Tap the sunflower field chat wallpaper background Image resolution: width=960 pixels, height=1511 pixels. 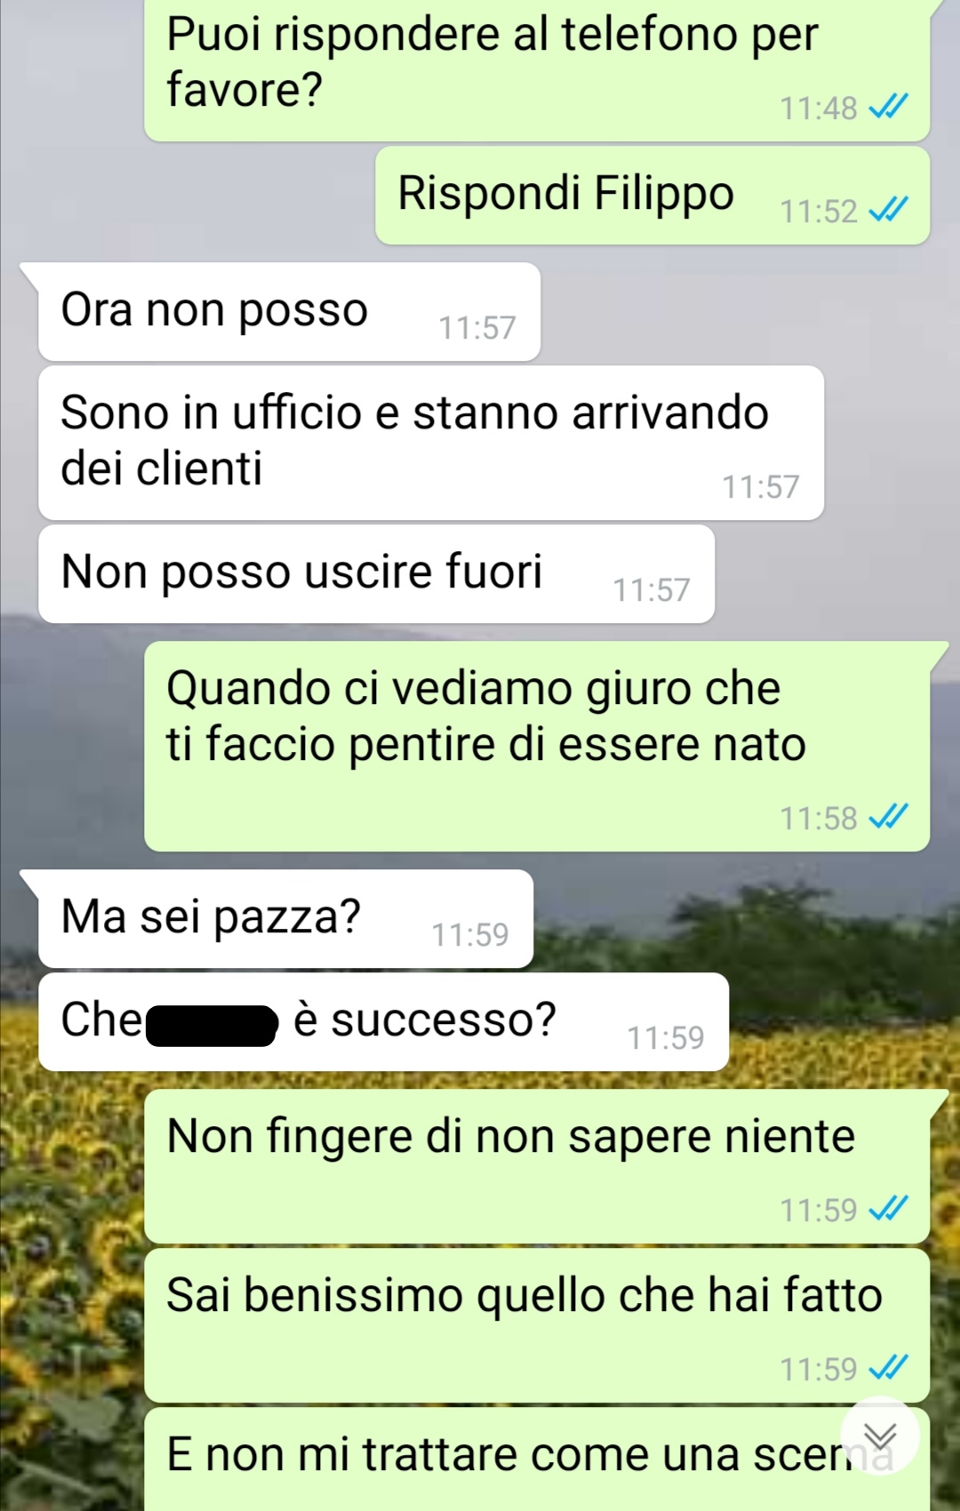pyautogui.click(x=71, y=1244)
